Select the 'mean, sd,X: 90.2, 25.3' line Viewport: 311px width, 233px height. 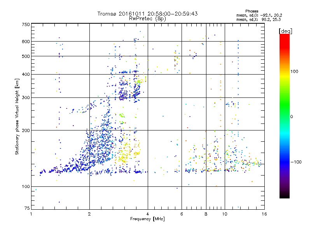coord(259,19)
